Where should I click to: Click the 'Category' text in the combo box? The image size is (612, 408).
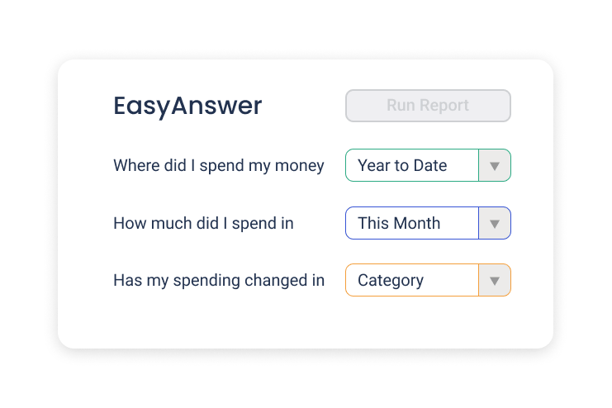point(391,281)
